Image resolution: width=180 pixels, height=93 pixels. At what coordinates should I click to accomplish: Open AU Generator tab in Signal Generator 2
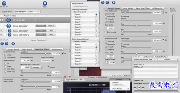57,49
